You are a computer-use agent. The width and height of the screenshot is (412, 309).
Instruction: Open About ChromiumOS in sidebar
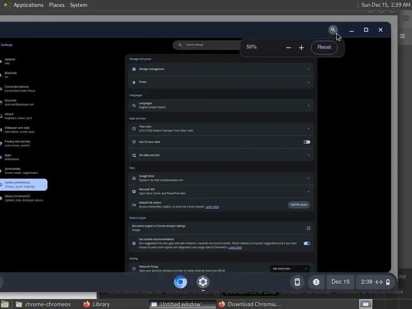tap(23, 198)
